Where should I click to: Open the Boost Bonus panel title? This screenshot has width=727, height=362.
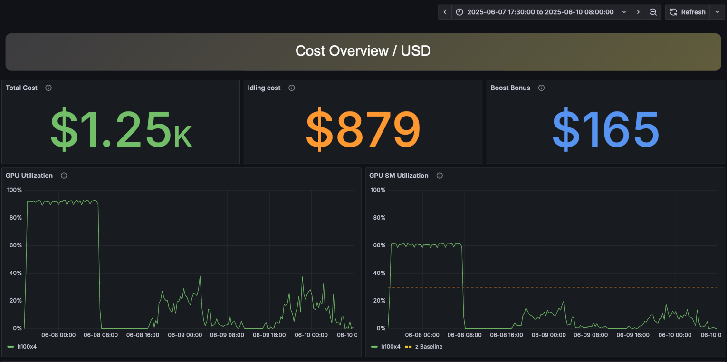[x=510, y=88]
